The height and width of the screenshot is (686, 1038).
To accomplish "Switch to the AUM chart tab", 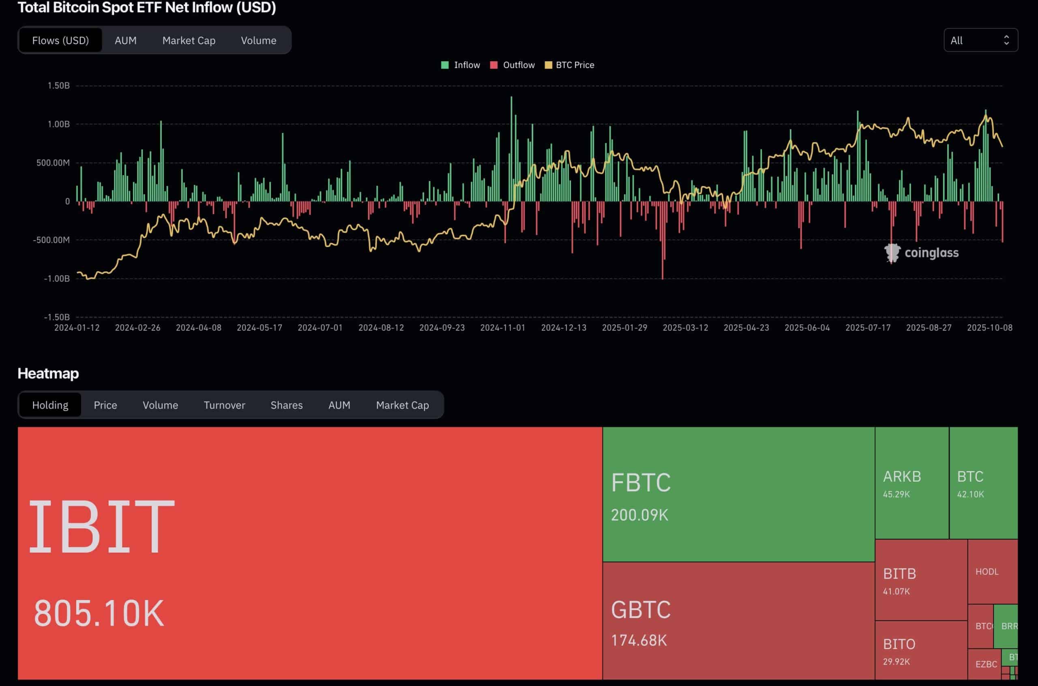I will tap(126, 41).
